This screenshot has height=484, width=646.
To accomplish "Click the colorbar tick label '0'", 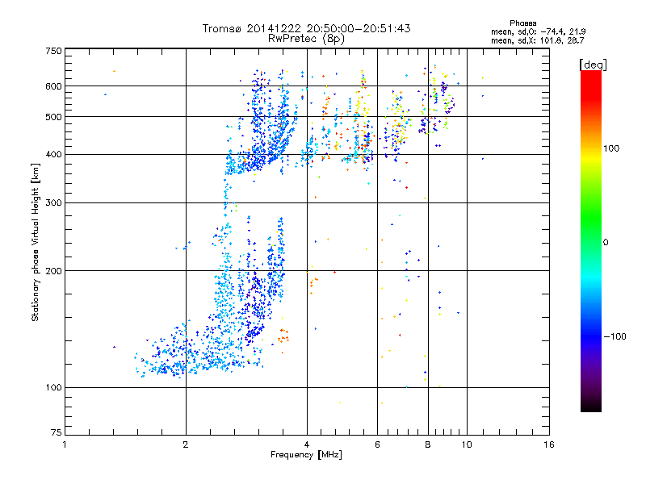I will (606, 243).
